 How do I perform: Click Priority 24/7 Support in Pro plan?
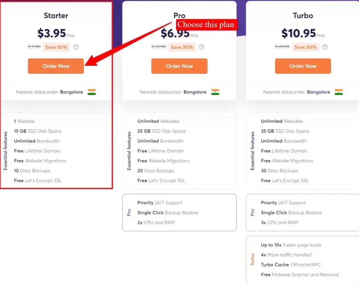tap(160, 203)
